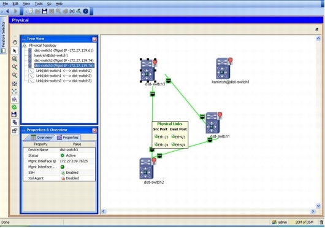Click the Layout tool icon
The width and height of the screenshot is (325, 228).
pos(15,100)
